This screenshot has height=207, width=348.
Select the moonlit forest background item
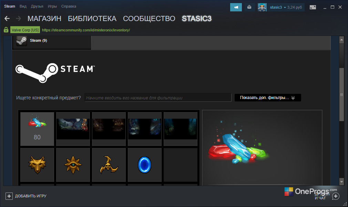coord(73,129)
